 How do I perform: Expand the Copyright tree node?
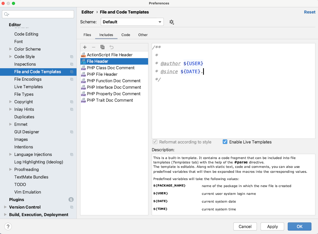10,102
